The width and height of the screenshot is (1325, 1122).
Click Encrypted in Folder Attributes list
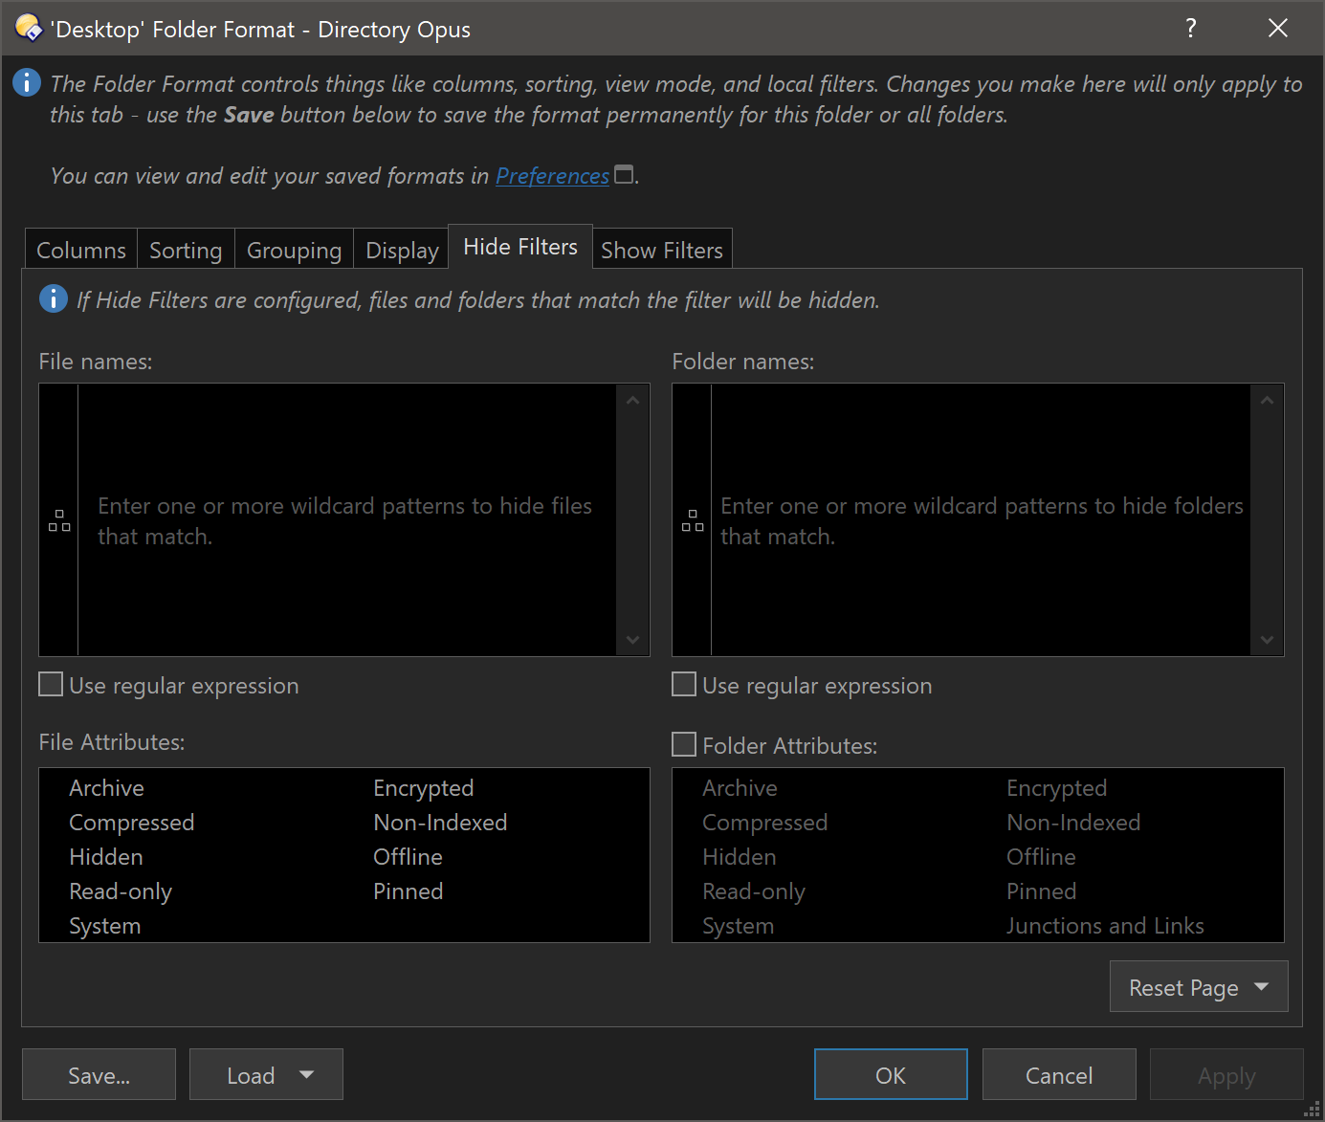(x=1056, y=788)
